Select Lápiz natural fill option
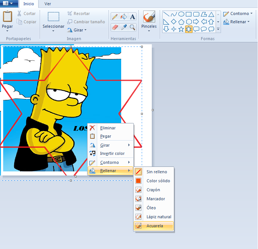Viewport: 258px width, 249px height. click(154, 217)
